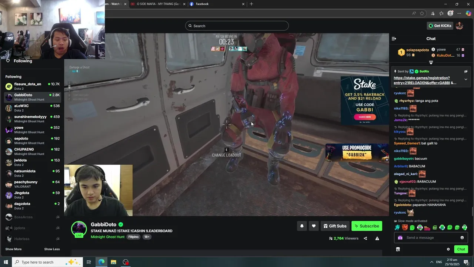
Task: Open aLoWXC channel in Following list
Action: [33, 108]
